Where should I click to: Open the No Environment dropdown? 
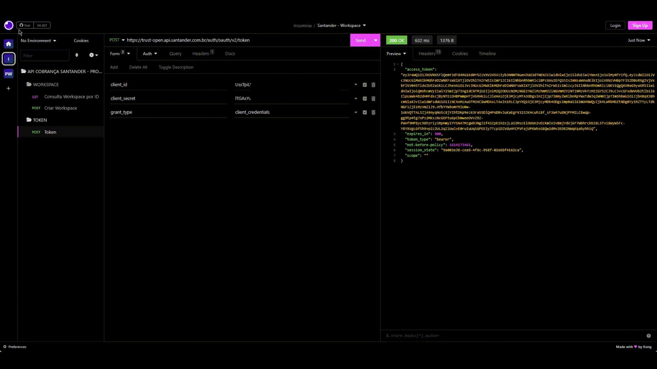[38, 41]
